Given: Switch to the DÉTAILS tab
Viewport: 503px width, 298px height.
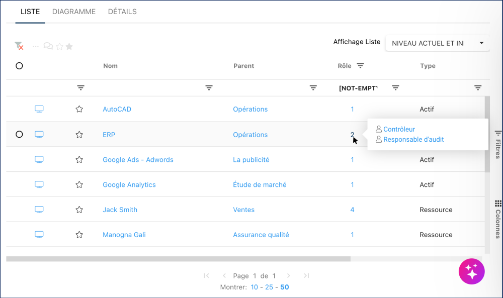Looking at the screenshot, I should pos(122,12).
